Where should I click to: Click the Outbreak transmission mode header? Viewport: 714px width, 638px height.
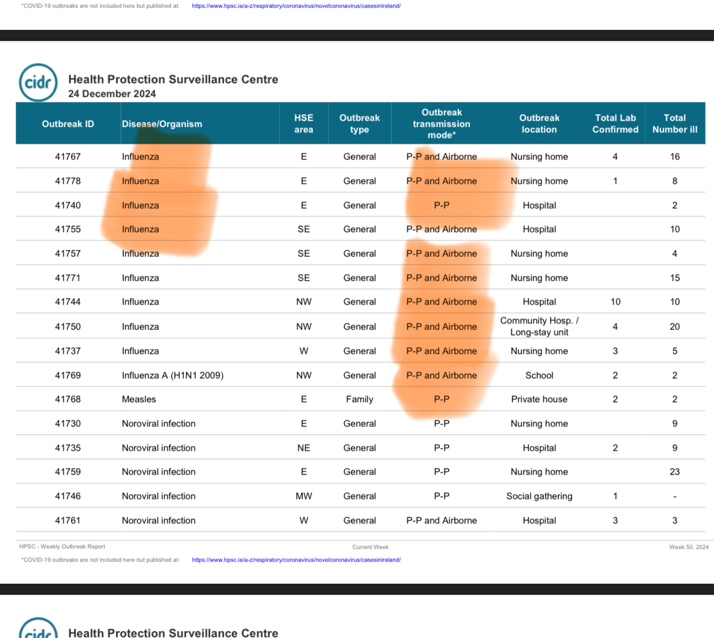coord(441,124)
